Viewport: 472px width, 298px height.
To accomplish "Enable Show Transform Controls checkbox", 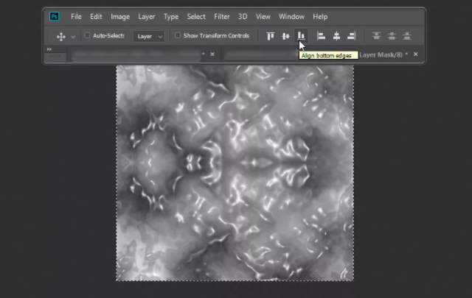I will [x=178, y=35].
